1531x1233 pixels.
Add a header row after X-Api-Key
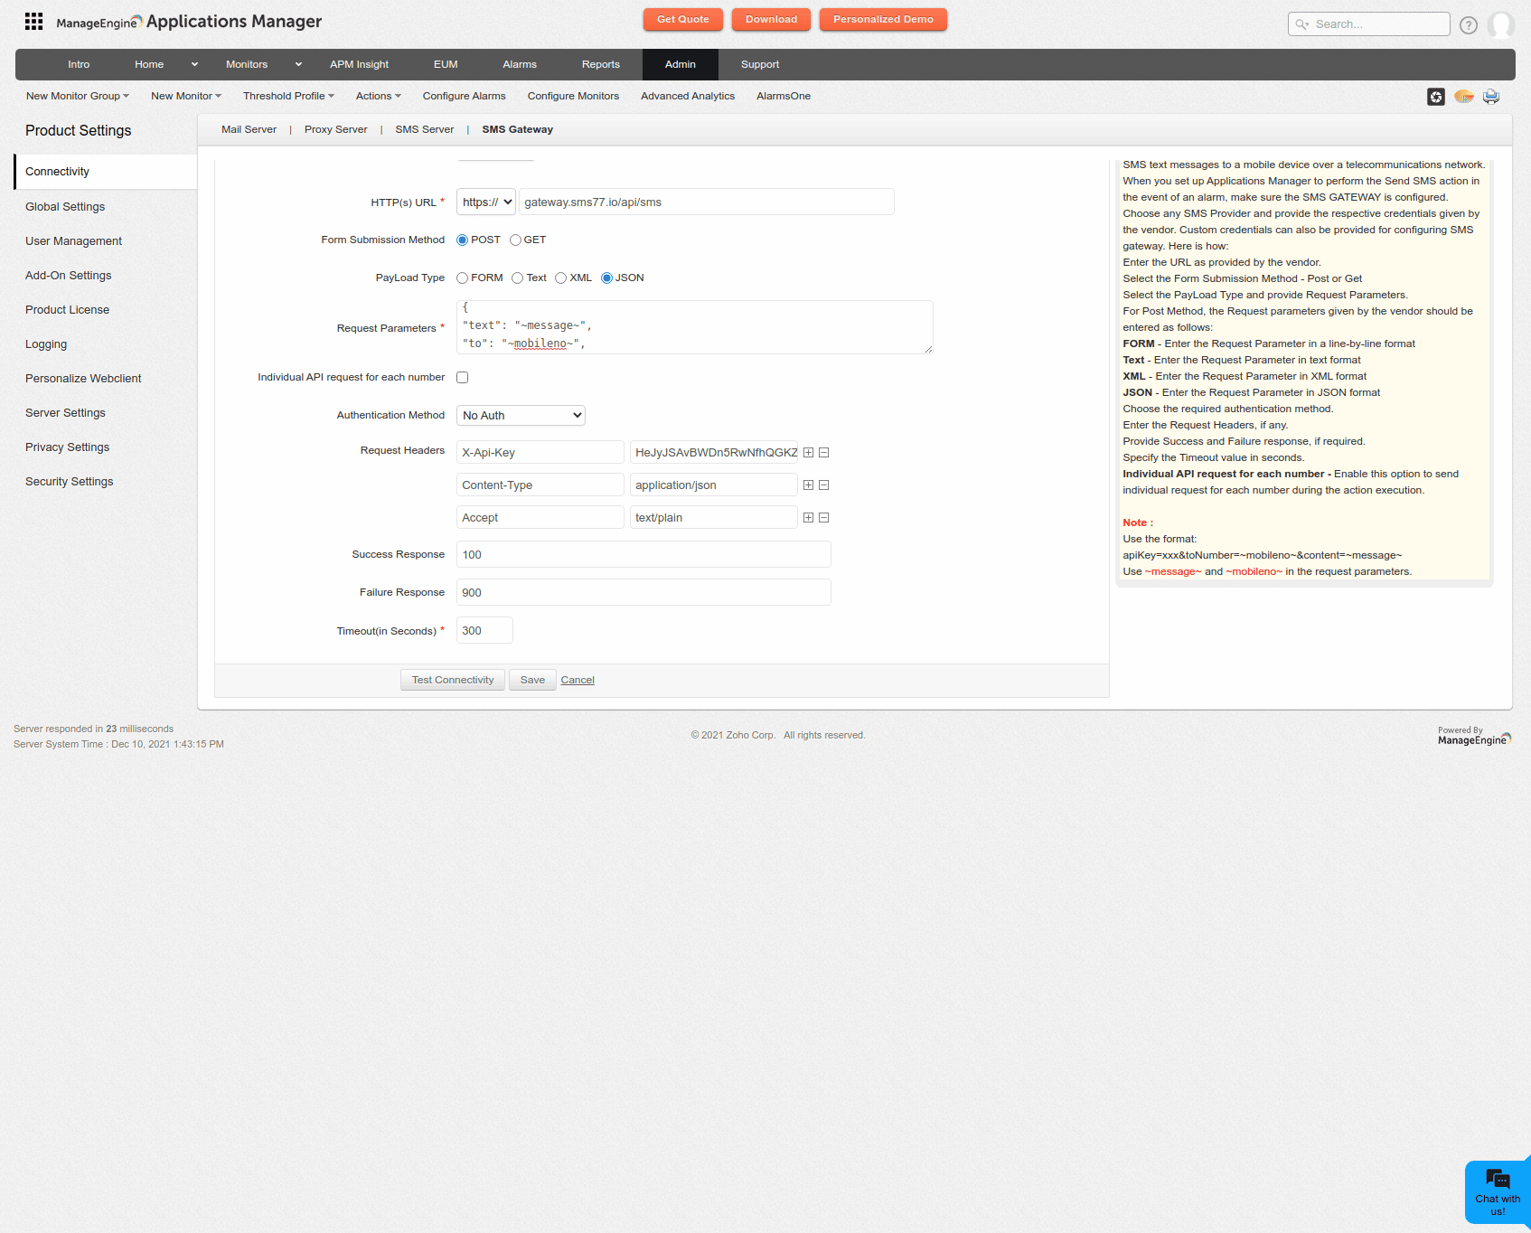809,453
